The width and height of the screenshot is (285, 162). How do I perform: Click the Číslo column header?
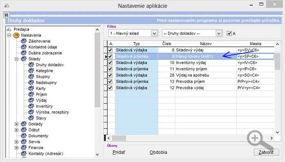167,44
